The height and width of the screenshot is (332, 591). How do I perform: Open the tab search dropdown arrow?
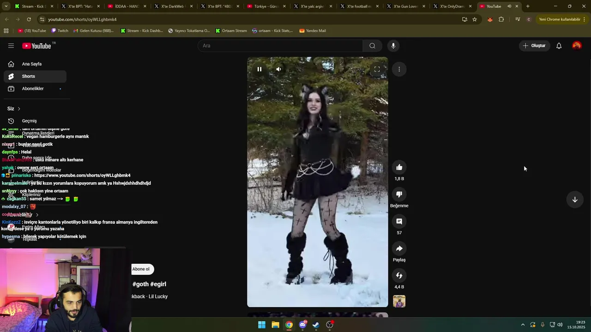[6, 6]
